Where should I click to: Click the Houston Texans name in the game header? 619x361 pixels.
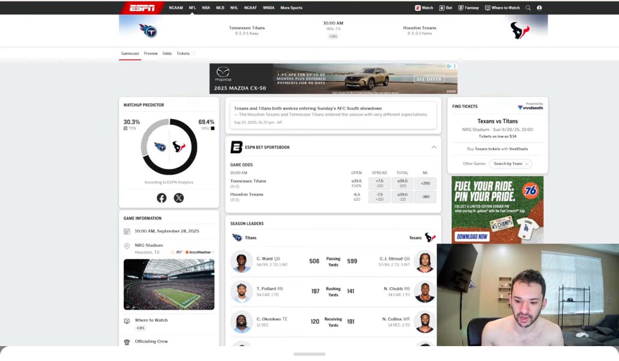click(x=420, y=28)
